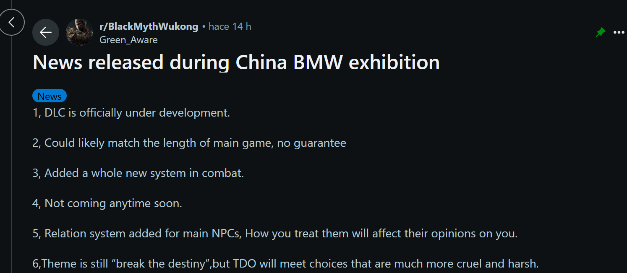627x273 pixels.
Task: Click the Relation system for main NPCs line
Action: click(275, 234)
